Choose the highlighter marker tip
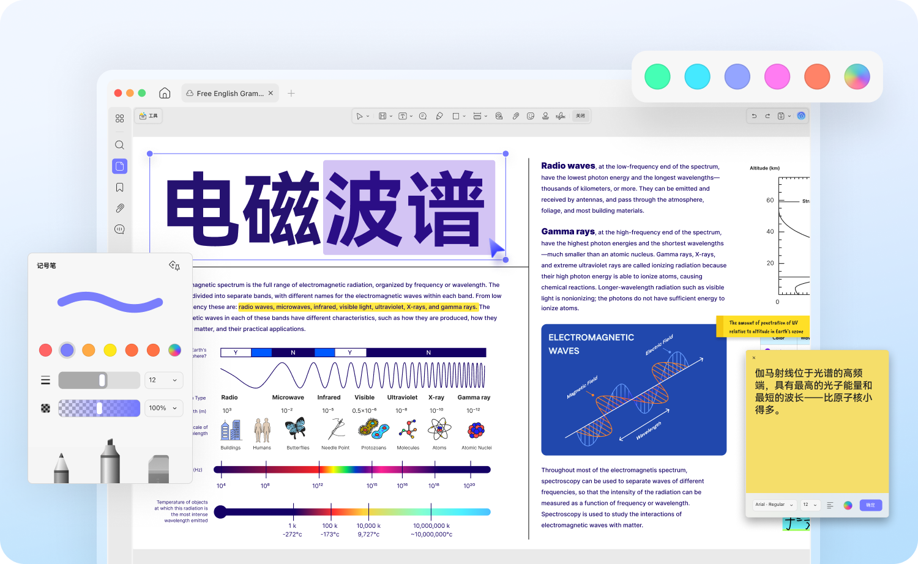 (110, 461)
